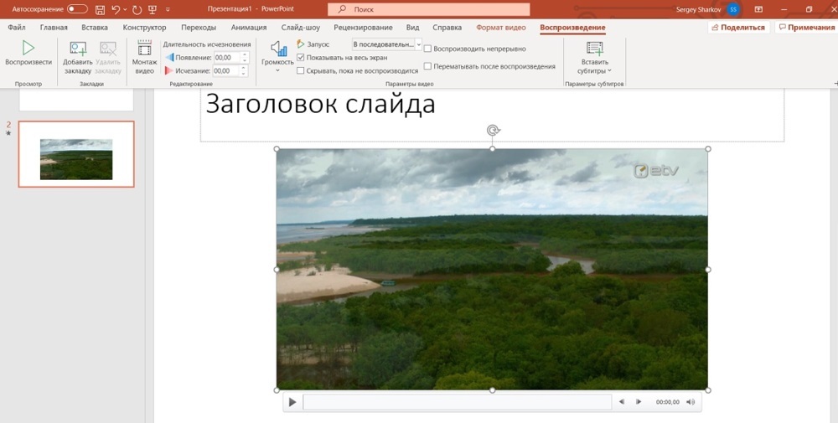
Task: Step the video forward one frame
Action: tap(639, 402)
